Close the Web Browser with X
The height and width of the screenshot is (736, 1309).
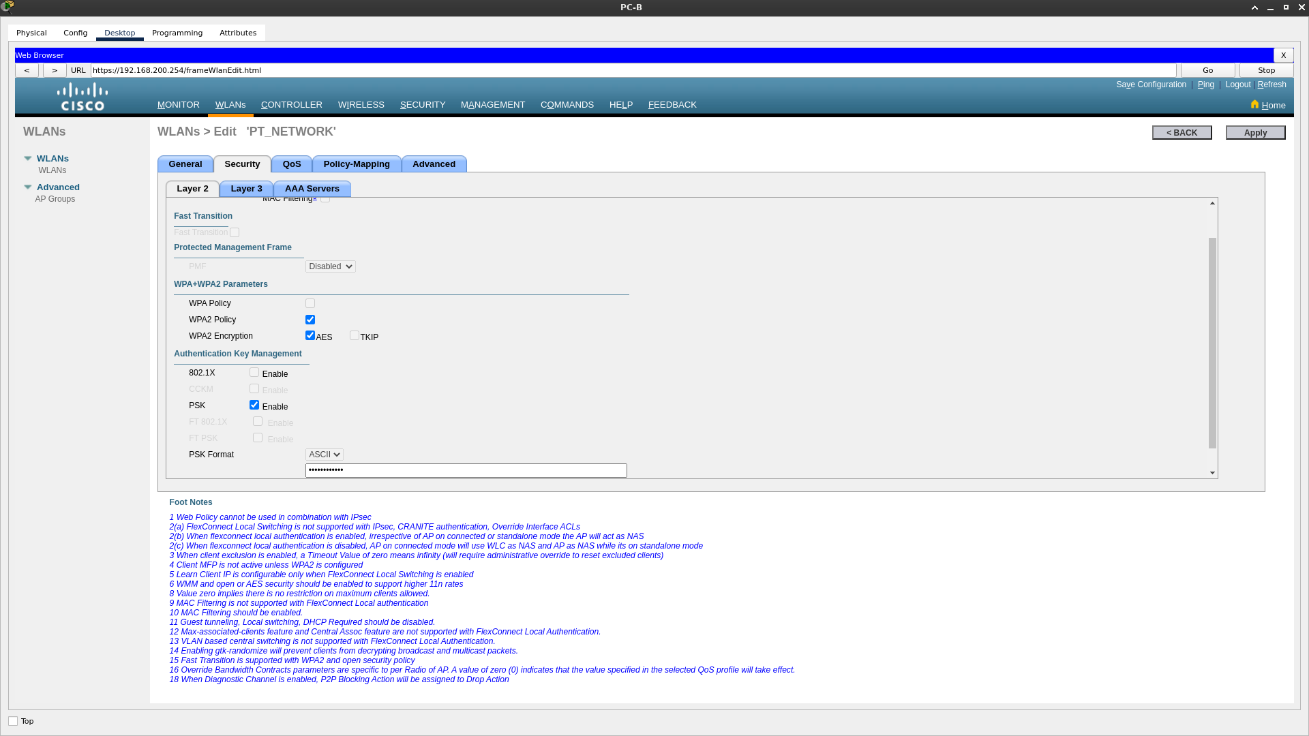pyautogui.click(x=1283, y=55)
